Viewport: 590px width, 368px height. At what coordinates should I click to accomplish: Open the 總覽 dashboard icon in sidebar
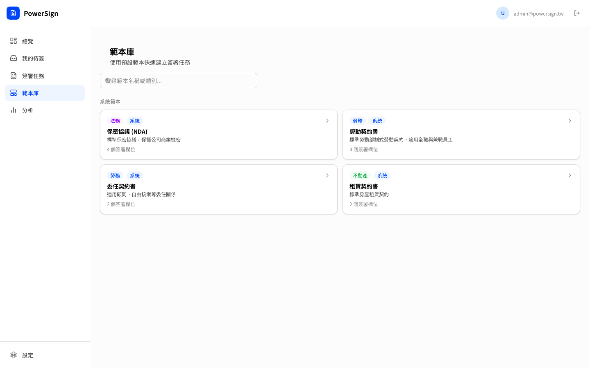coord(14,41)
